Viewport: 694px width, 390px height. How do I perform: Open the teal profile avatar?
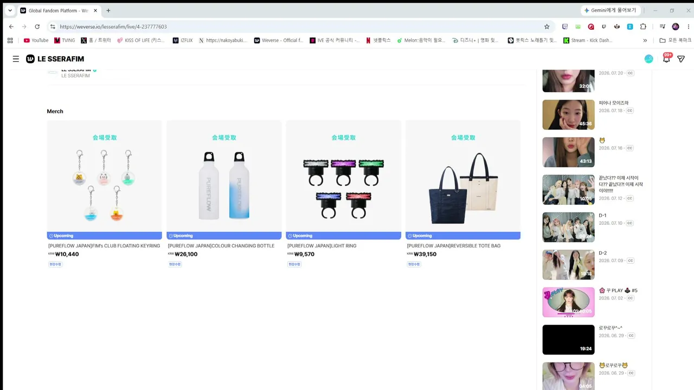[x=648, y=59]
